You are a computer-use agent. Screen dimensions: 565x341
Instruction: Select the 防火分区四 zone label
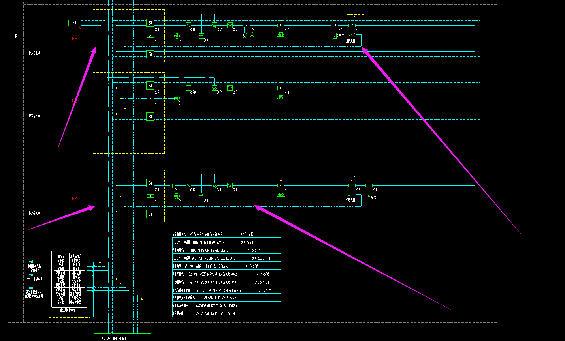tap(34, 52)
